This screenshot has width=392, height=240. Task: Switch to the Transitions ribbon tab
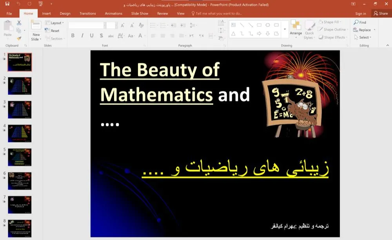pyautogui.click(x=87, y=13)
